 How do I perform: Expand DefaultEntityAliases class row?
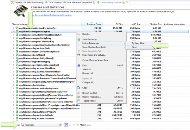(14, 52)
